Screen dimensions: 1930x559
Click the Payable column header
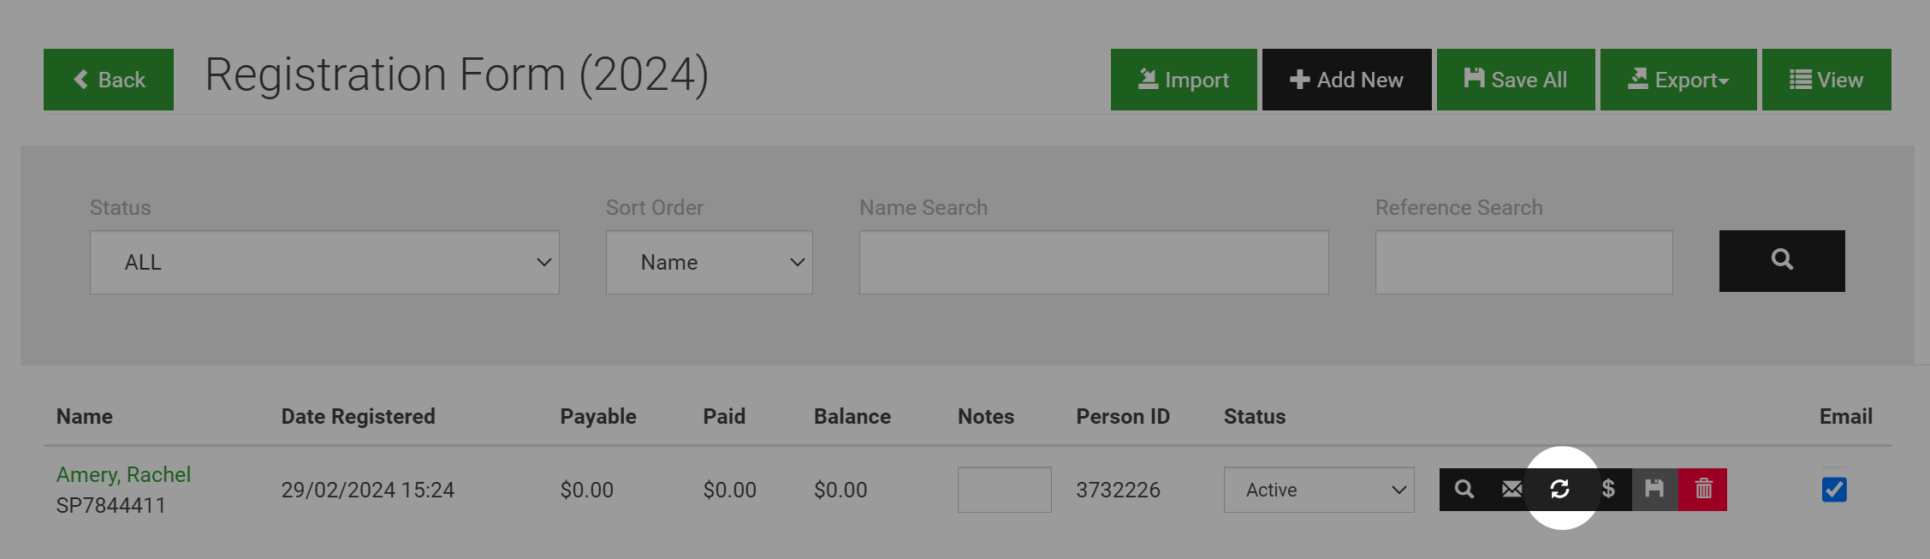(x=598, y=416)
